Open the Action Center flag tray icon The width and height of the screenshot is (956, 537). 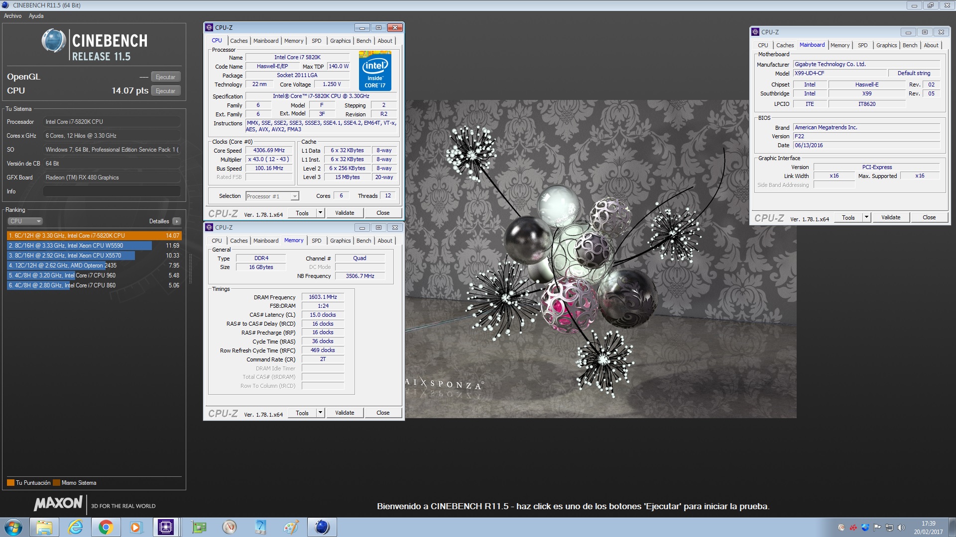(x=877, y=528)
